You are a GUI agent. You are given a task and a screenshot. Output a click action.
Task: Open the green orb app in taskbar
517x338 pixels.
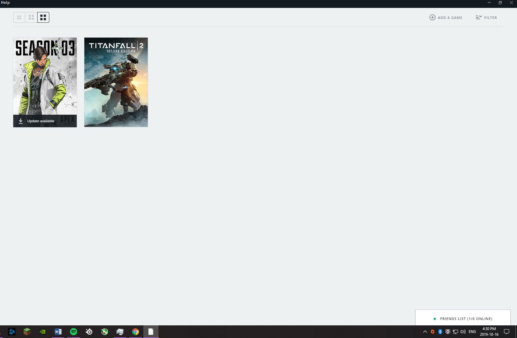[105, 332]
